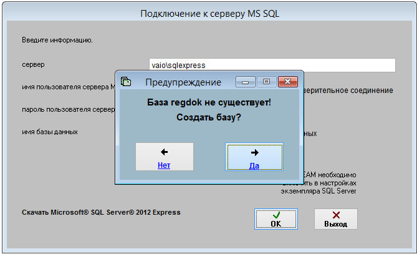
Task: Click the 'Подключение к серверу MS SQL' title
Action: (210, 14)
